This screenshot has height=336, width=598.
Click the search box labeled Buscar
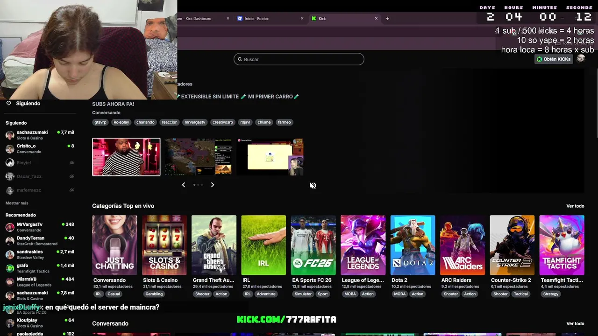(299, 59)
